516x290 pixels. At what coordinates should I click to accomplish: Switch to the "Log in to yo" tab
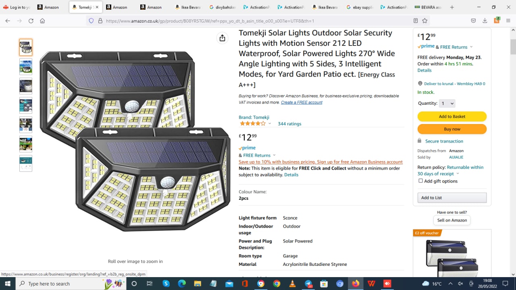click(17, 7)
